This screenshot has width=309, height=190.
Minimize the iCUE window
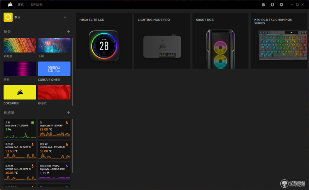(292, 5)
